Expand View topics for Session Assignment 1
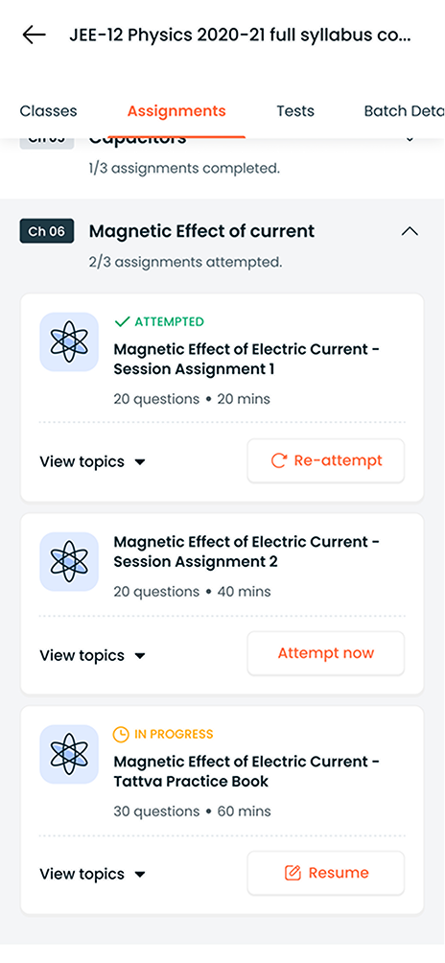 point(93,462)
